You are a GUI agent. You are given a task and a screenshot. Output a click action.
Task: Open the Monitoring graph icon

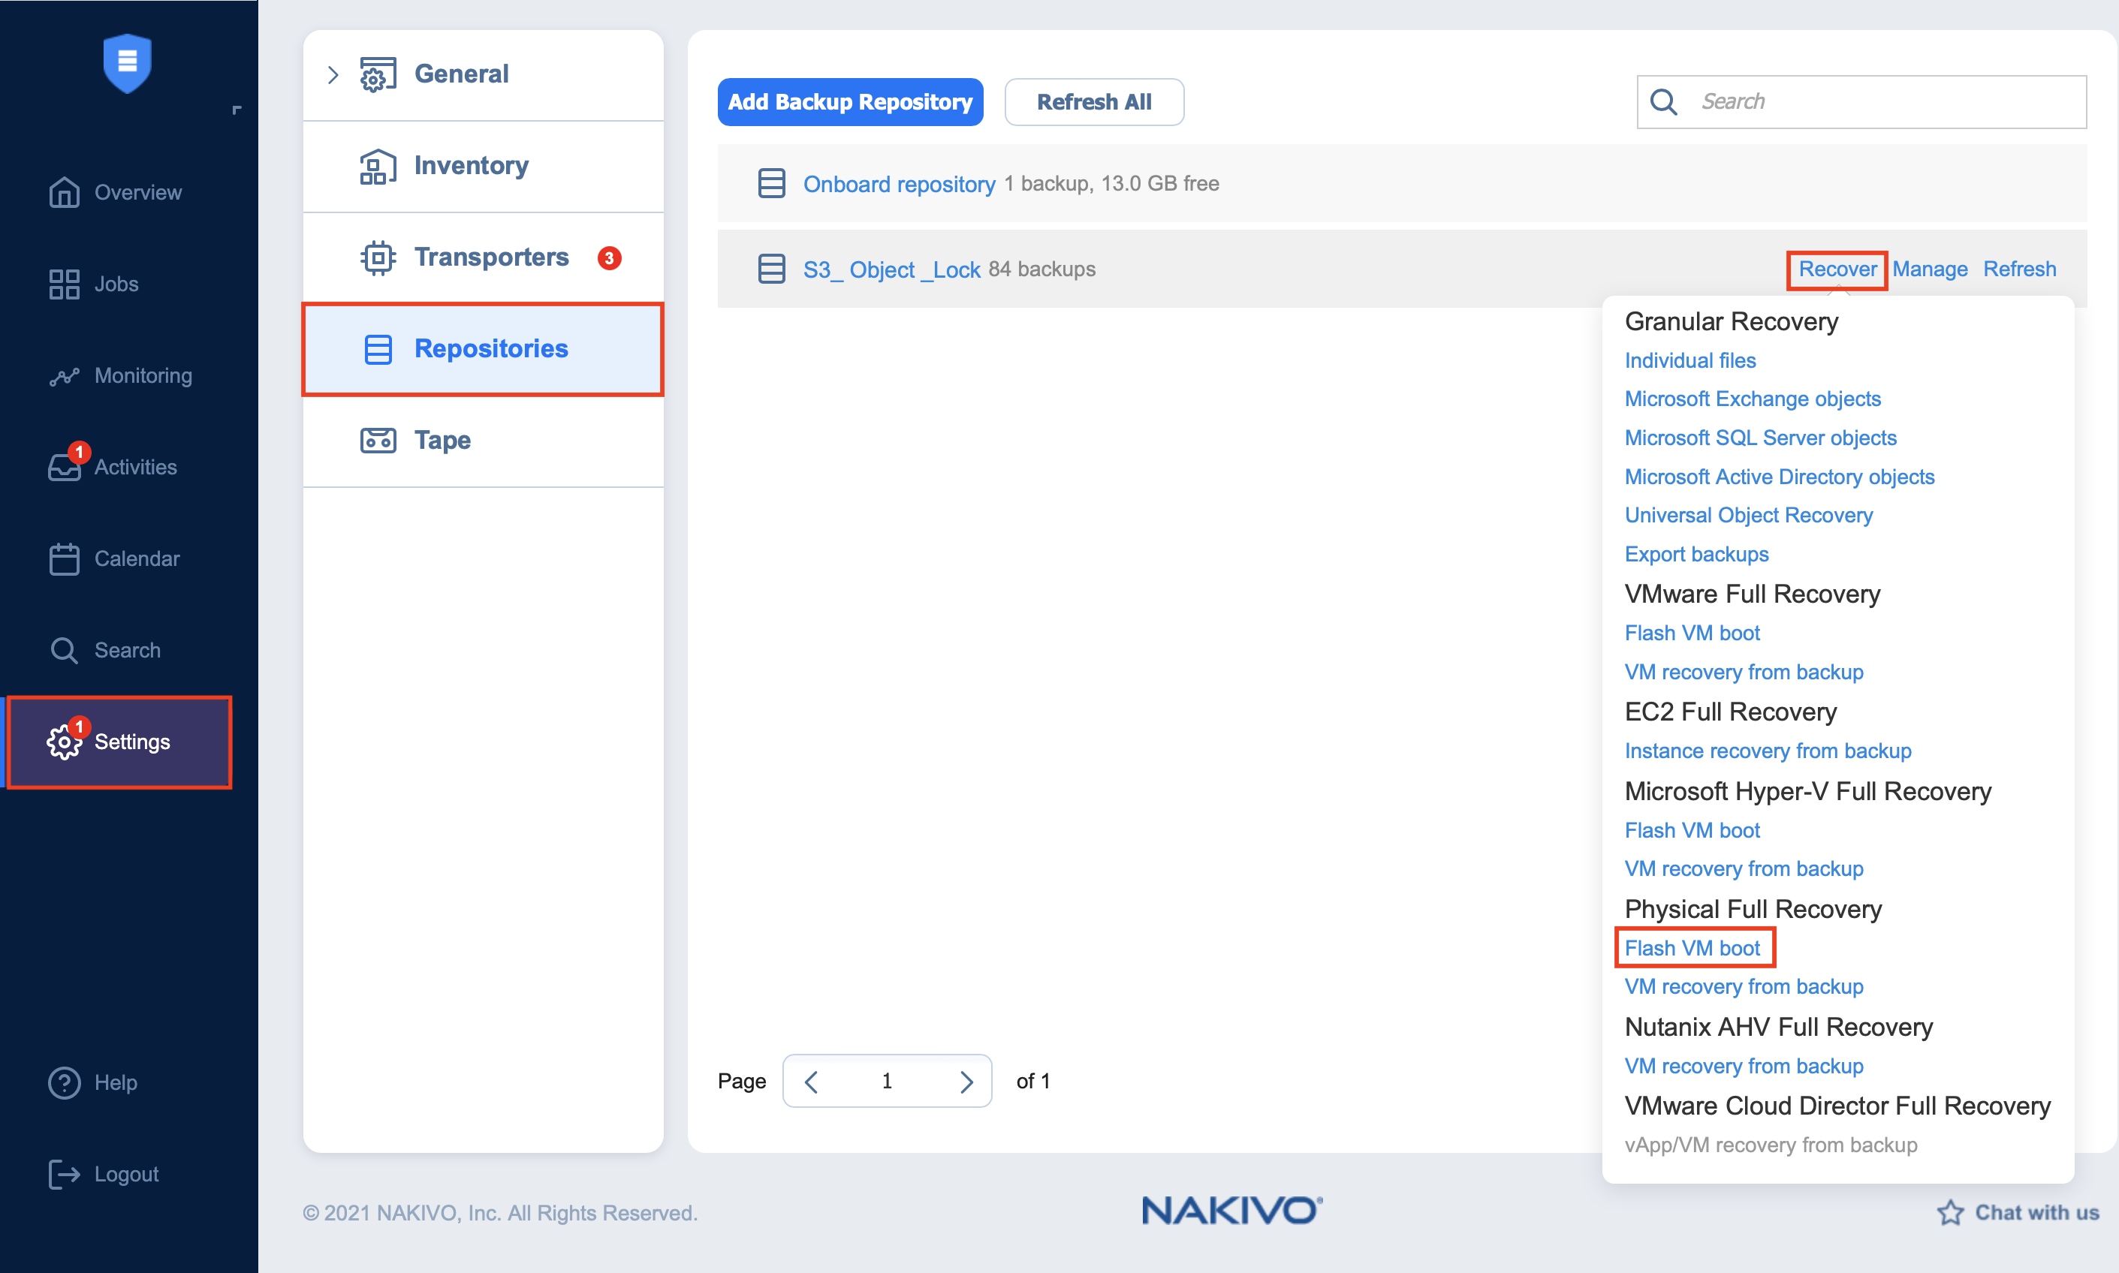pyautogui.click(x=65, y=376)
